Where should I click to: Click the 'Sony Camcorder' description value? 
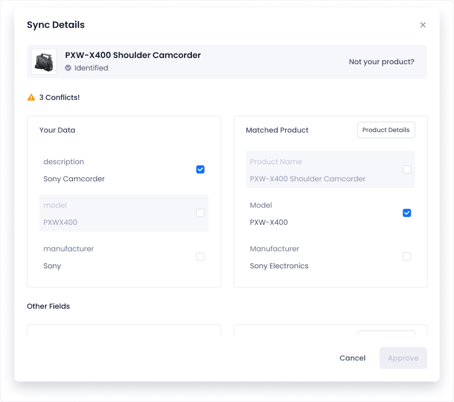[74, 179]
